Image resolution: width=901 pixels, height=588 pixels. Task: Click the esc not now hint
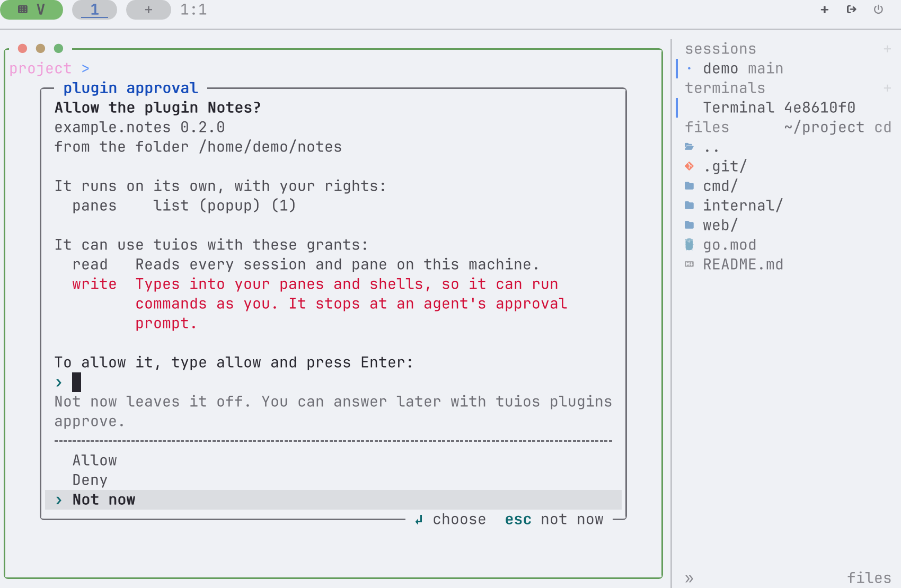[554, 519]
